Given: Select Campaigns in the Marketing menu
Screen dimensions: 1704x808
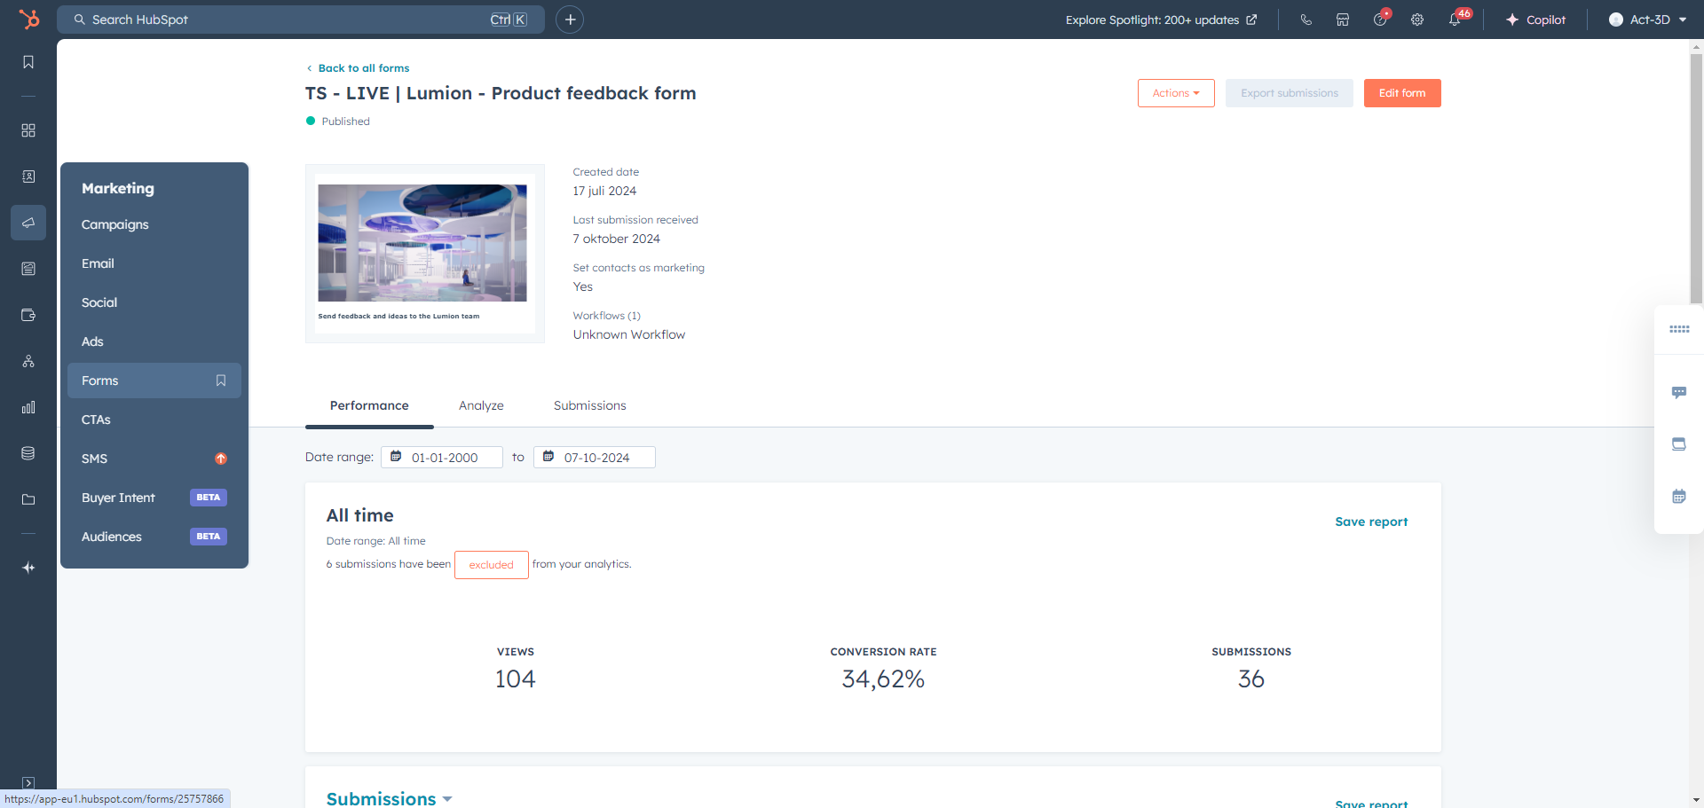Looking at the screenshot, I should [x=115, y=224].
